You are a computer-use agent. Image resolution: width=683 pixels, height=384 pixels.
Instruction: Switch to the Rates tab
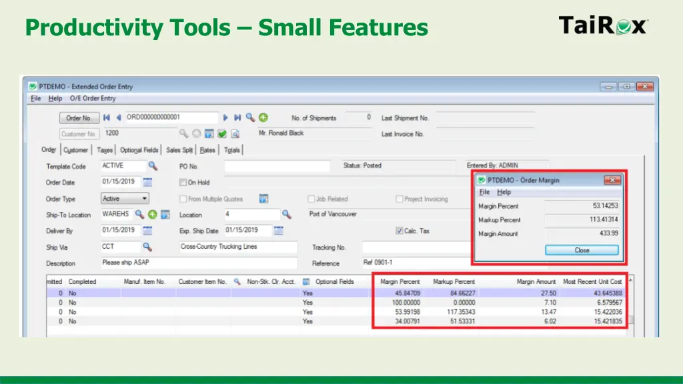click(x=207, y=150)
